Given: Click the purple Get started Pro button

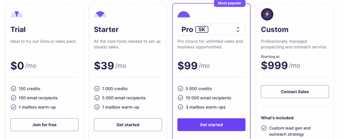Looking at the screenshot, I should pyautogui.click(x=211, y=125).
